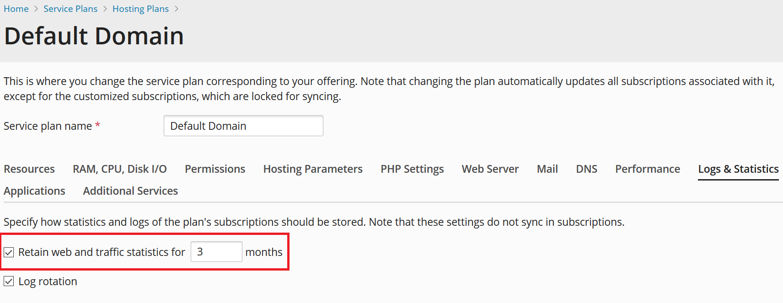The image size is (783, 303).
Task: Switch to the Resources tab
Action: point(29,169)
